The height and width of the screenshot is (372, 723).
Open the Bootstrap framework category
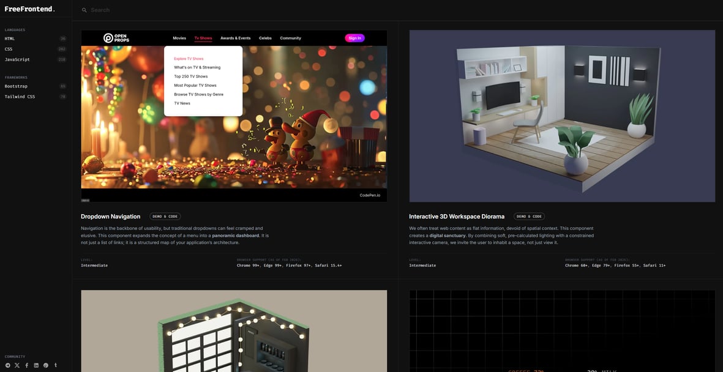(x=16, y=86)
